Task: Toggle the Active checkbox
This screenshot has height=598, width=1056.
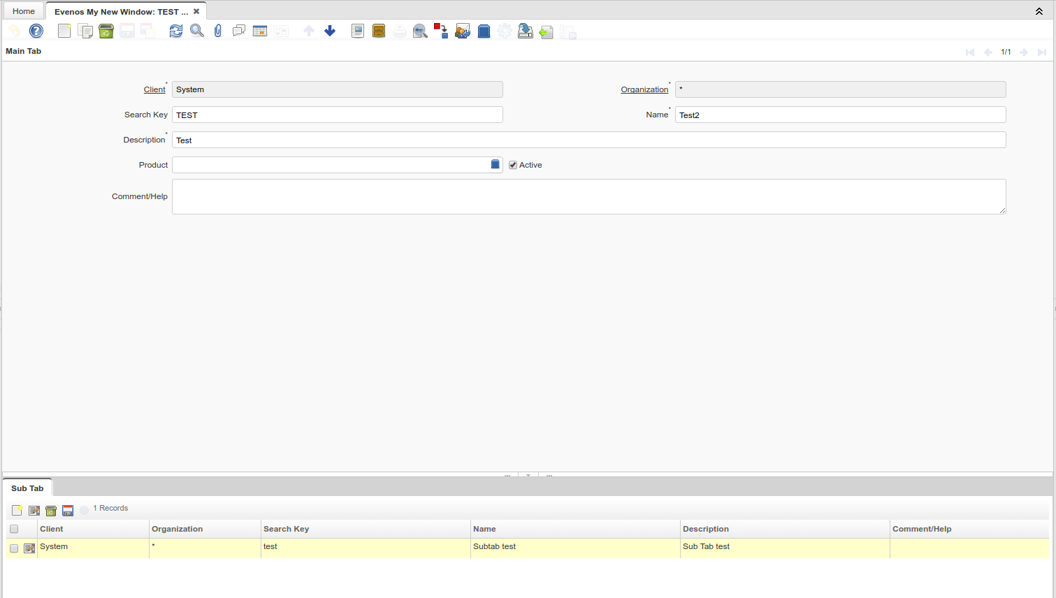Action: [x=513, y=165]
